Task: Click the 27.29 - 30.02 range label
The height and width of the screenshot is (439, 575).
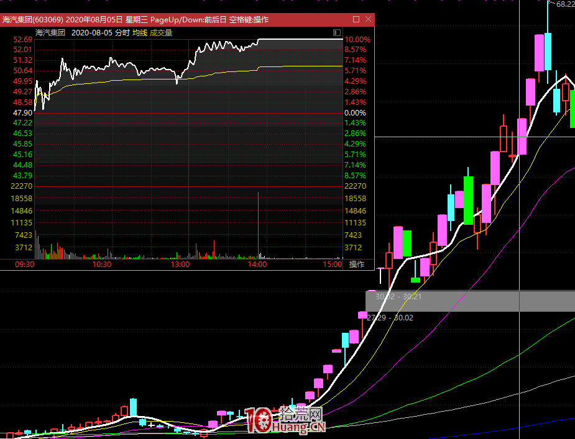Action: pyautogui.click(x=390, y=318)
